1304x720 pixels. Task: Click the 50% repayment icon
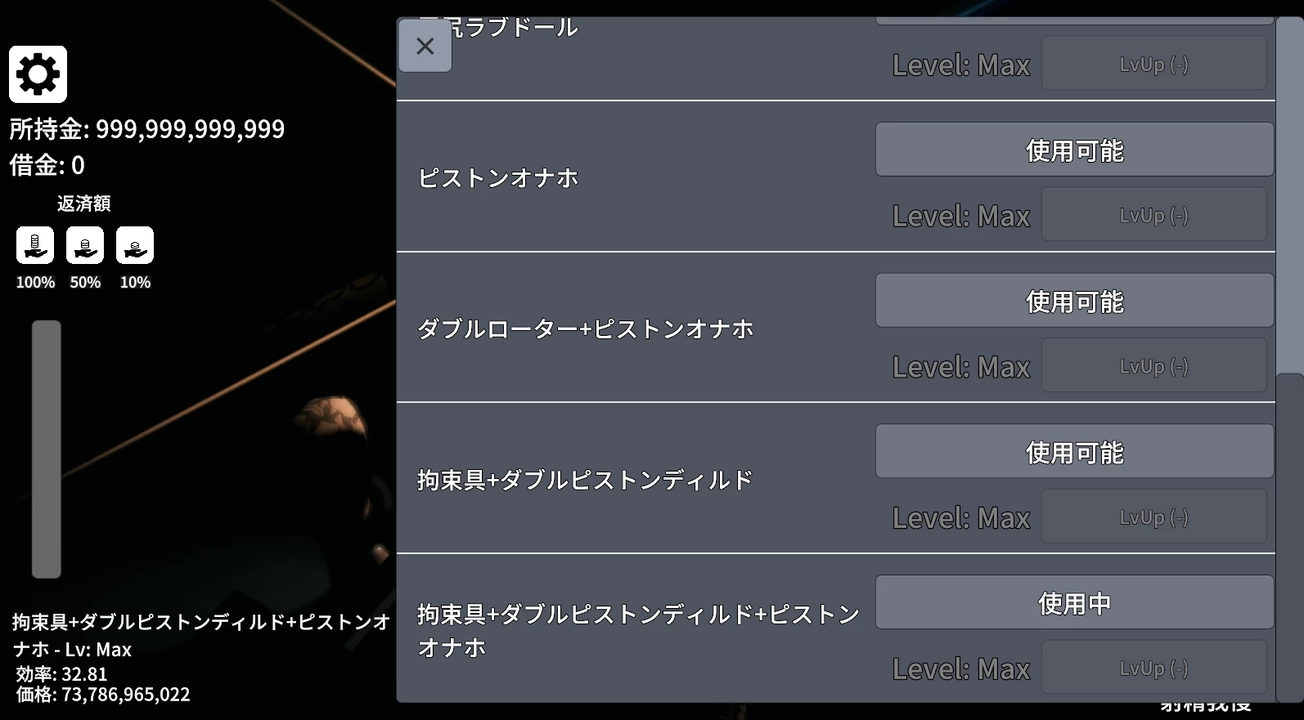(x=85, y=245)
